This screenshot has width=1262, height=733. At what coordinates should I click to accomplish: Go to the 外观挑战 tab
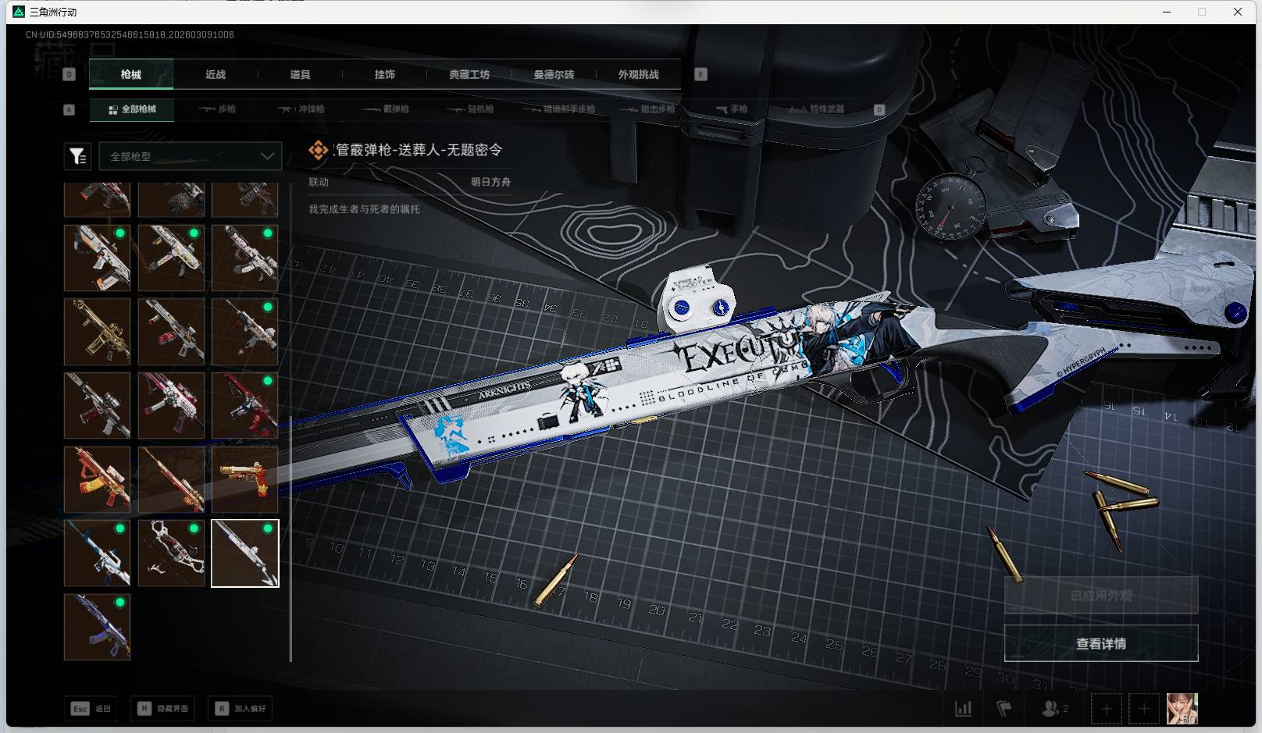click(x=638, y=75)
